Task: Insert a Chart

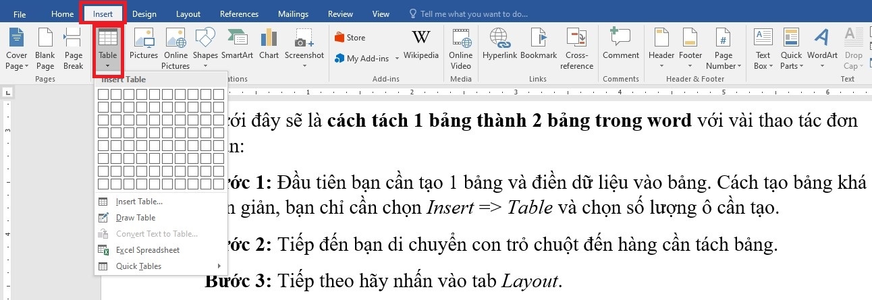Action: click(269, 44)
